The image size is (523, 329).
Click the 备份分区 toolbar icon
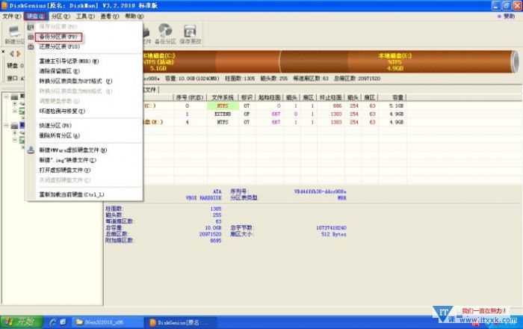(165, 34)
